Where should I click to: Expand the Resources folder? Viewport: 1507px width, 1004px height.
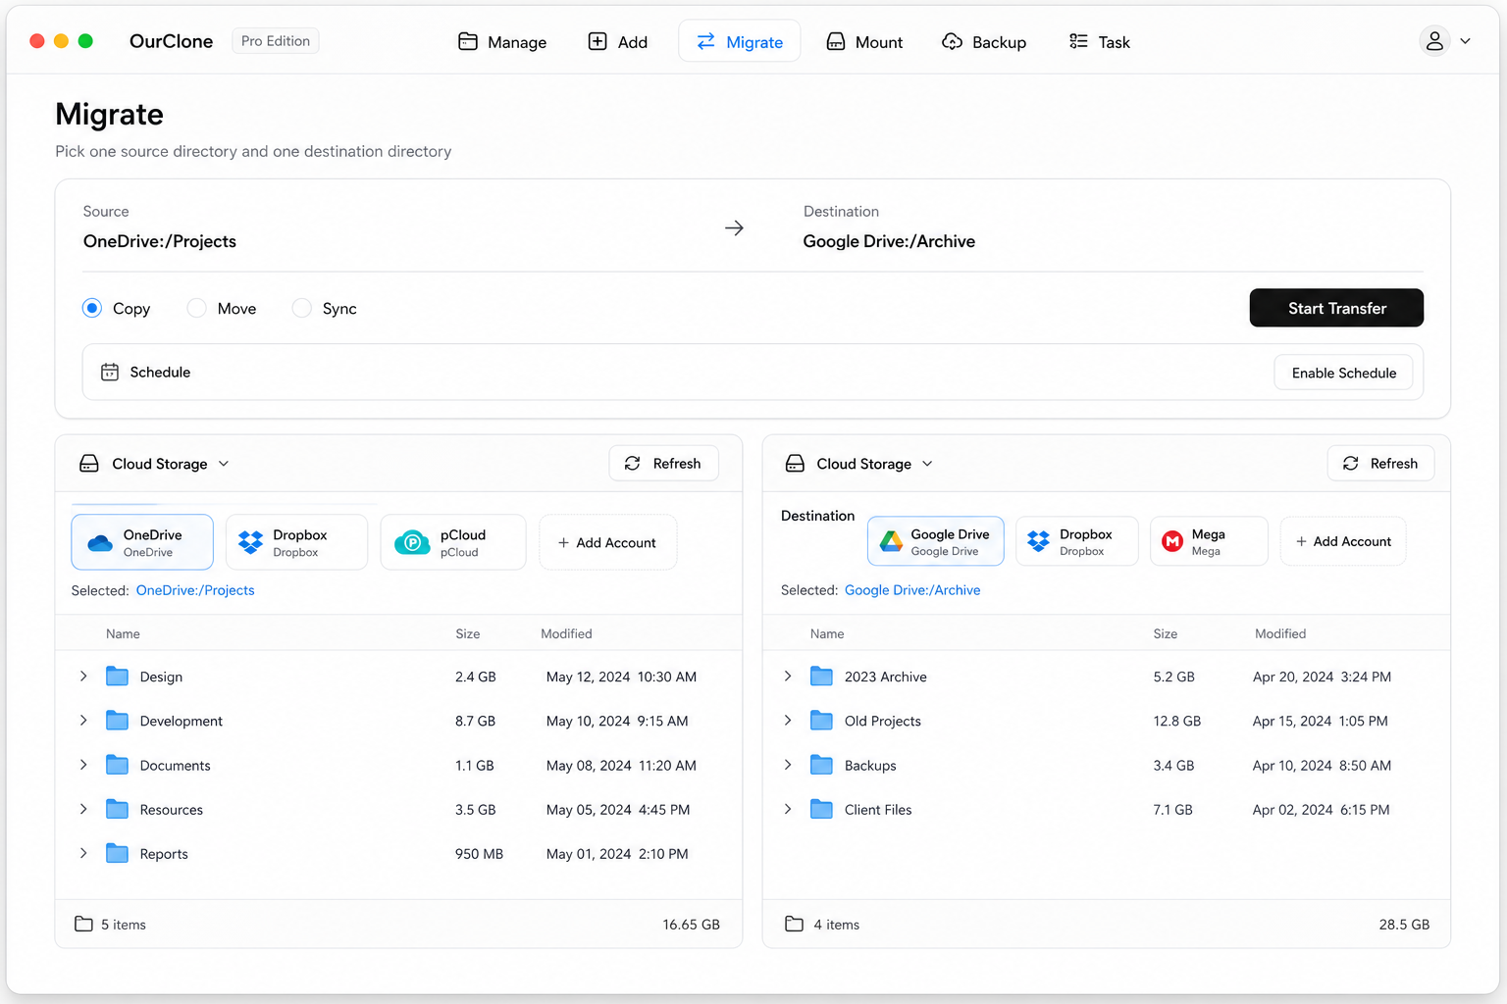click(83, 809)
